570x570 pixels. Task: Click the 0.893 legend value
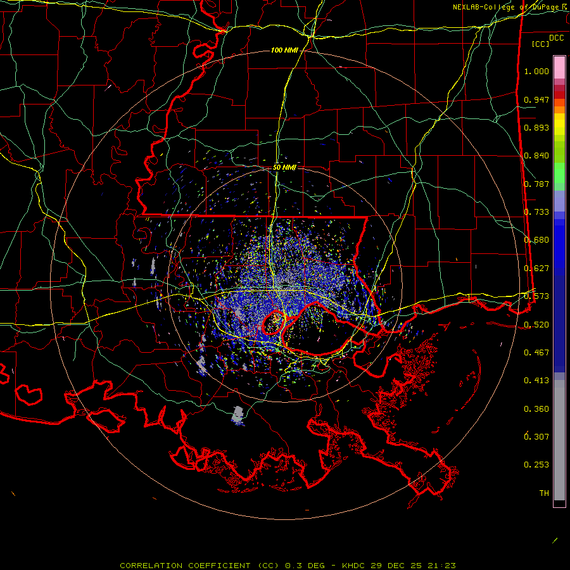click(x=536, y=127)
